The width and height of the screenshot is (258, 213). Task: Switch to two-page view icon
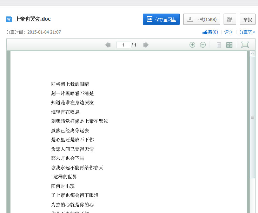tap(229, 45)
